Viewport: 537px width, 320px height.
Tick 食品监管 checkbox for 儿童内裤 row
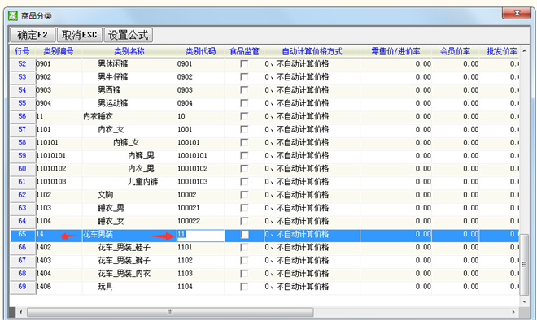[244, 182]
